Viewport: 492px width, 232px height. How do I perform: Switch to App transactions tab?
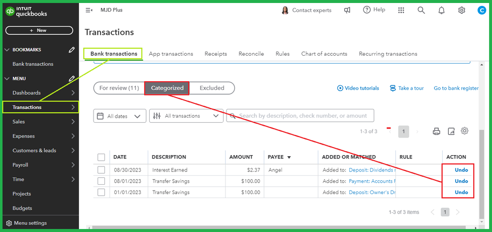click(171, 54)
